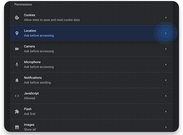Expand the Location settings arrow
This screenshot has height=135, width=183.
(x=166, y=33)
